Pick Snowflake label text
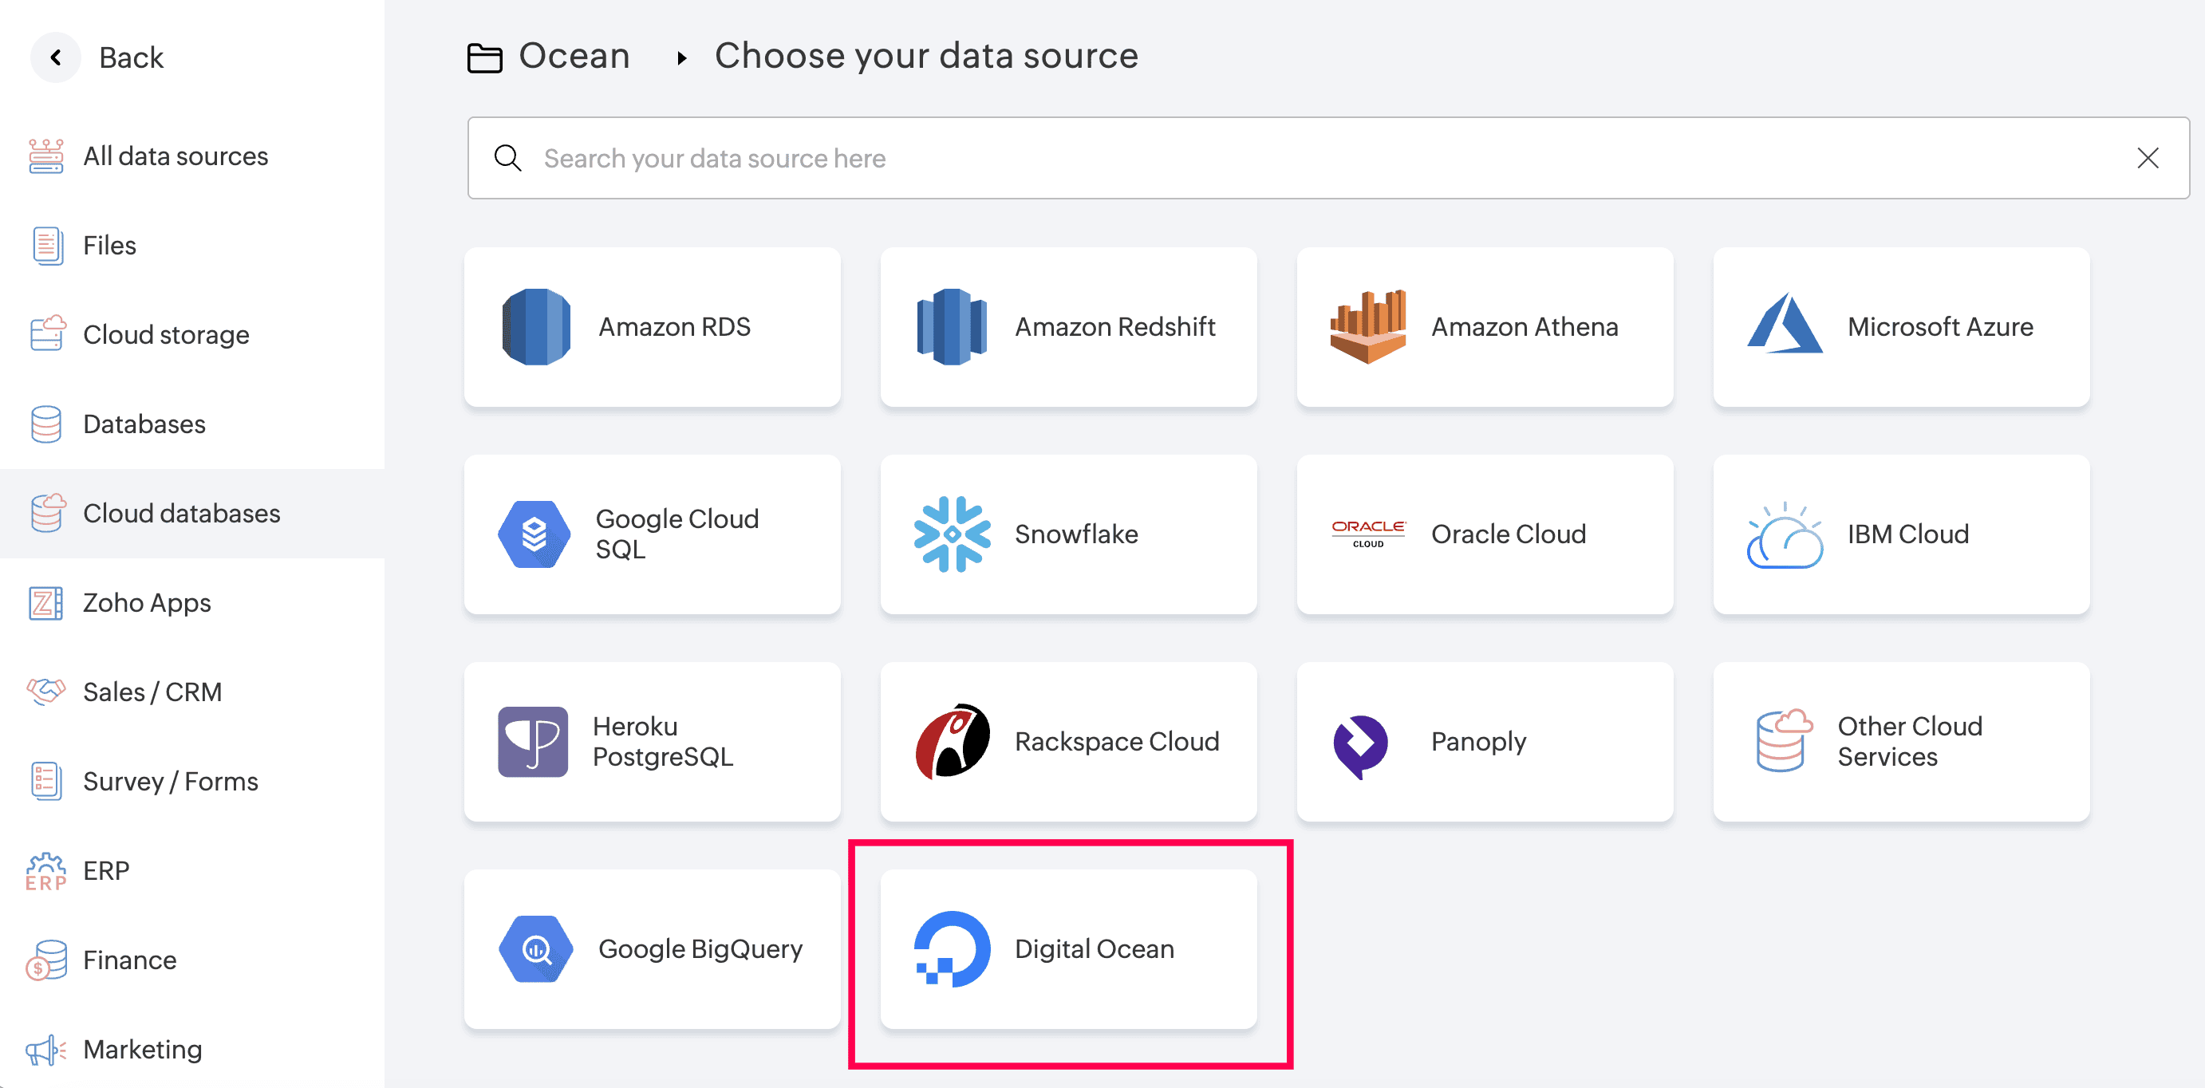The width and height of the screenshot is (2205, 1088). (x=1076, y=534)
